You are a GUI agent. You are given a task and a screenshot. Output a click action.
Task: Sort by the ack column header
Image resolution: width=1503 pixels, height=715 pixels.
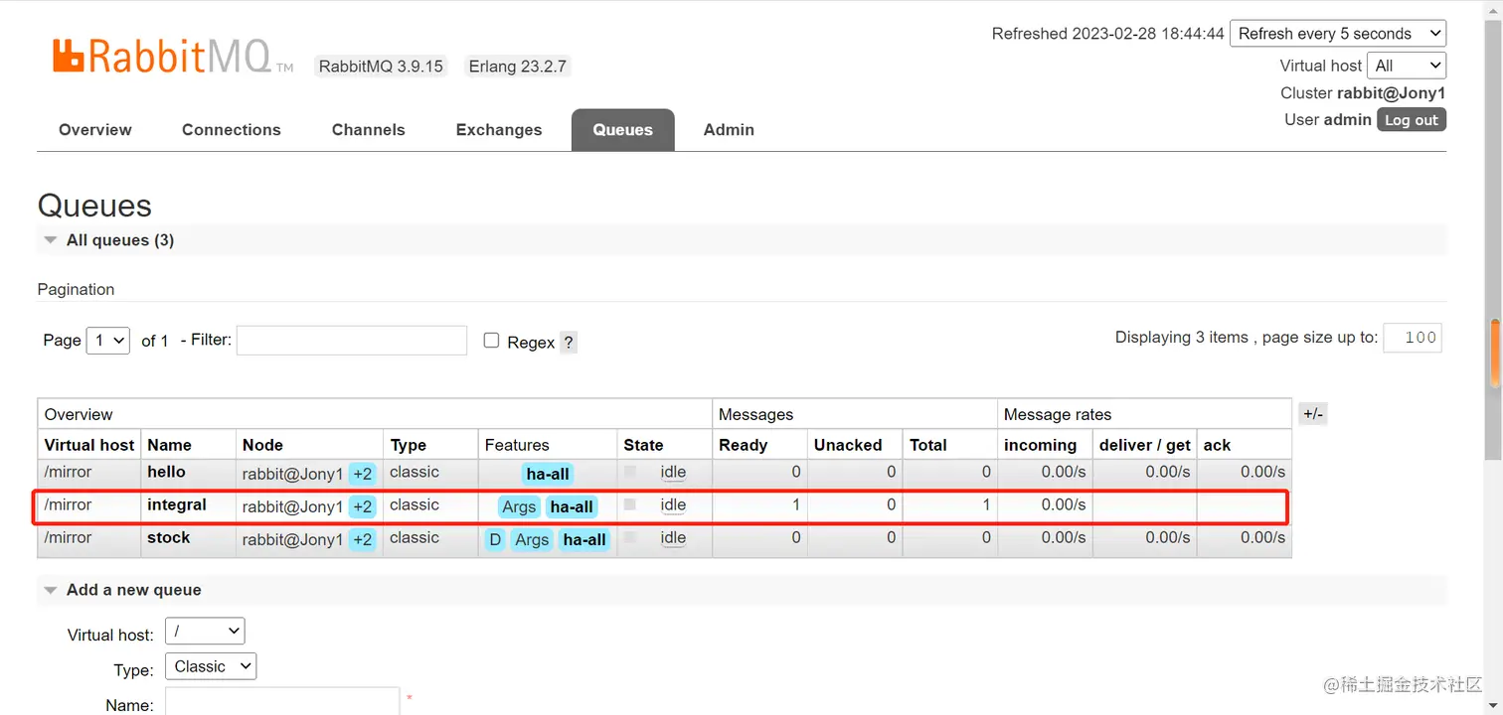tap(1218, 445)
